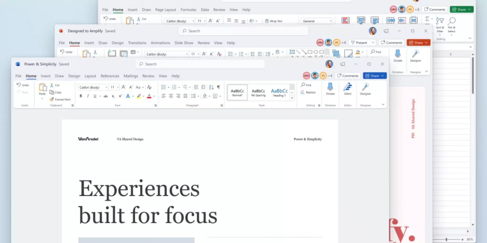Click Share in the Word window
Screen dimensions: 487x243
pos(375,75)
